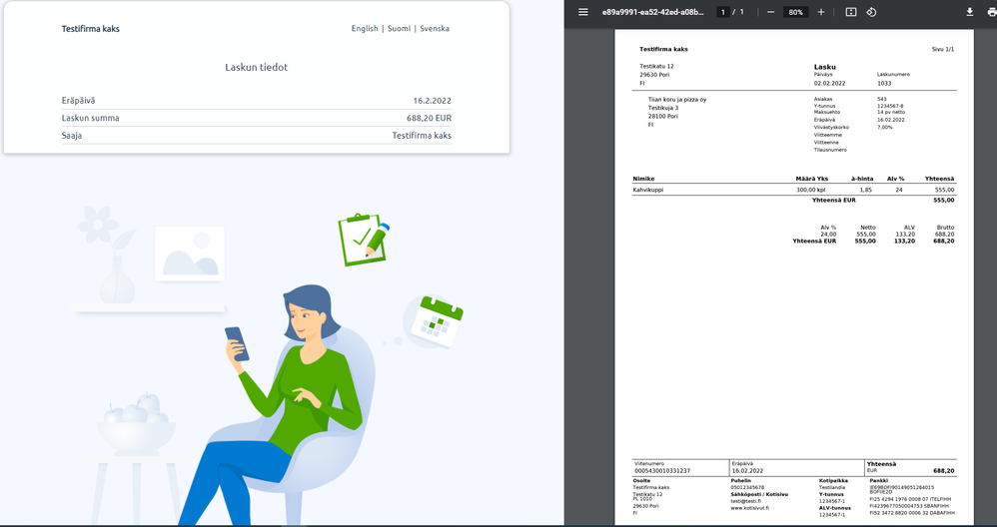Click 14 pv netto payment term

891,112
